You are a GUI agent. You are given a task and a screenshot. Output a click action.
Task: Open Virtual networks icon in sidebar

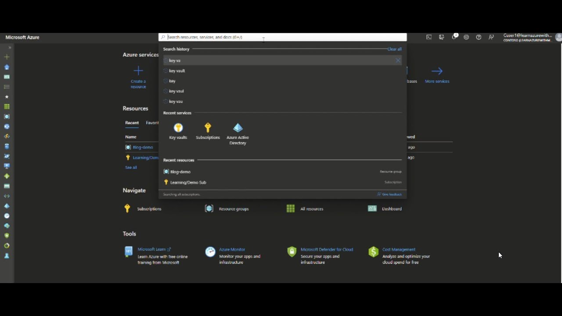click(x=7, y=196)
